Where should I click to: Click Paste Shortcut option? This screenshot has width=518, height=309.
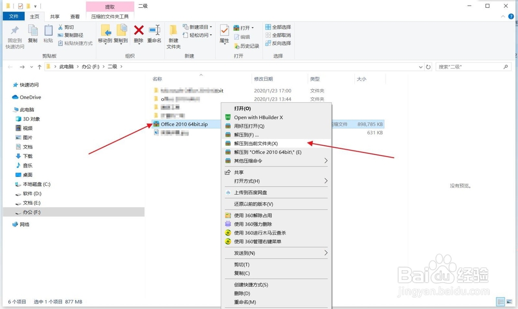coord(75,43)
